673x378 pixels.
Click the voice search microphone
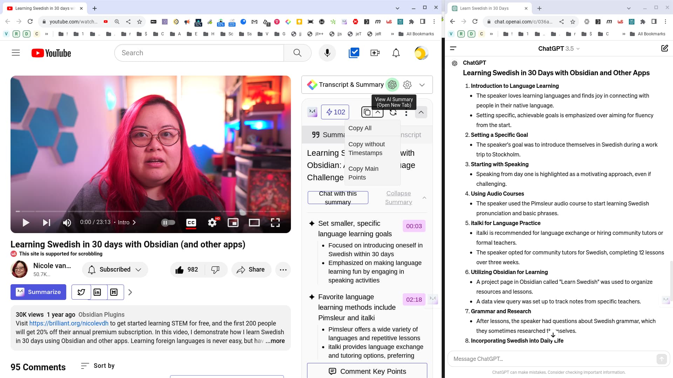tap(327, 53)
